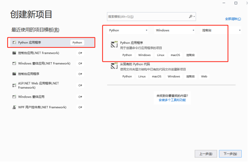Click the Python application template icon in results
This screenshot has width=248, height=162.
[x=114, y=44]
